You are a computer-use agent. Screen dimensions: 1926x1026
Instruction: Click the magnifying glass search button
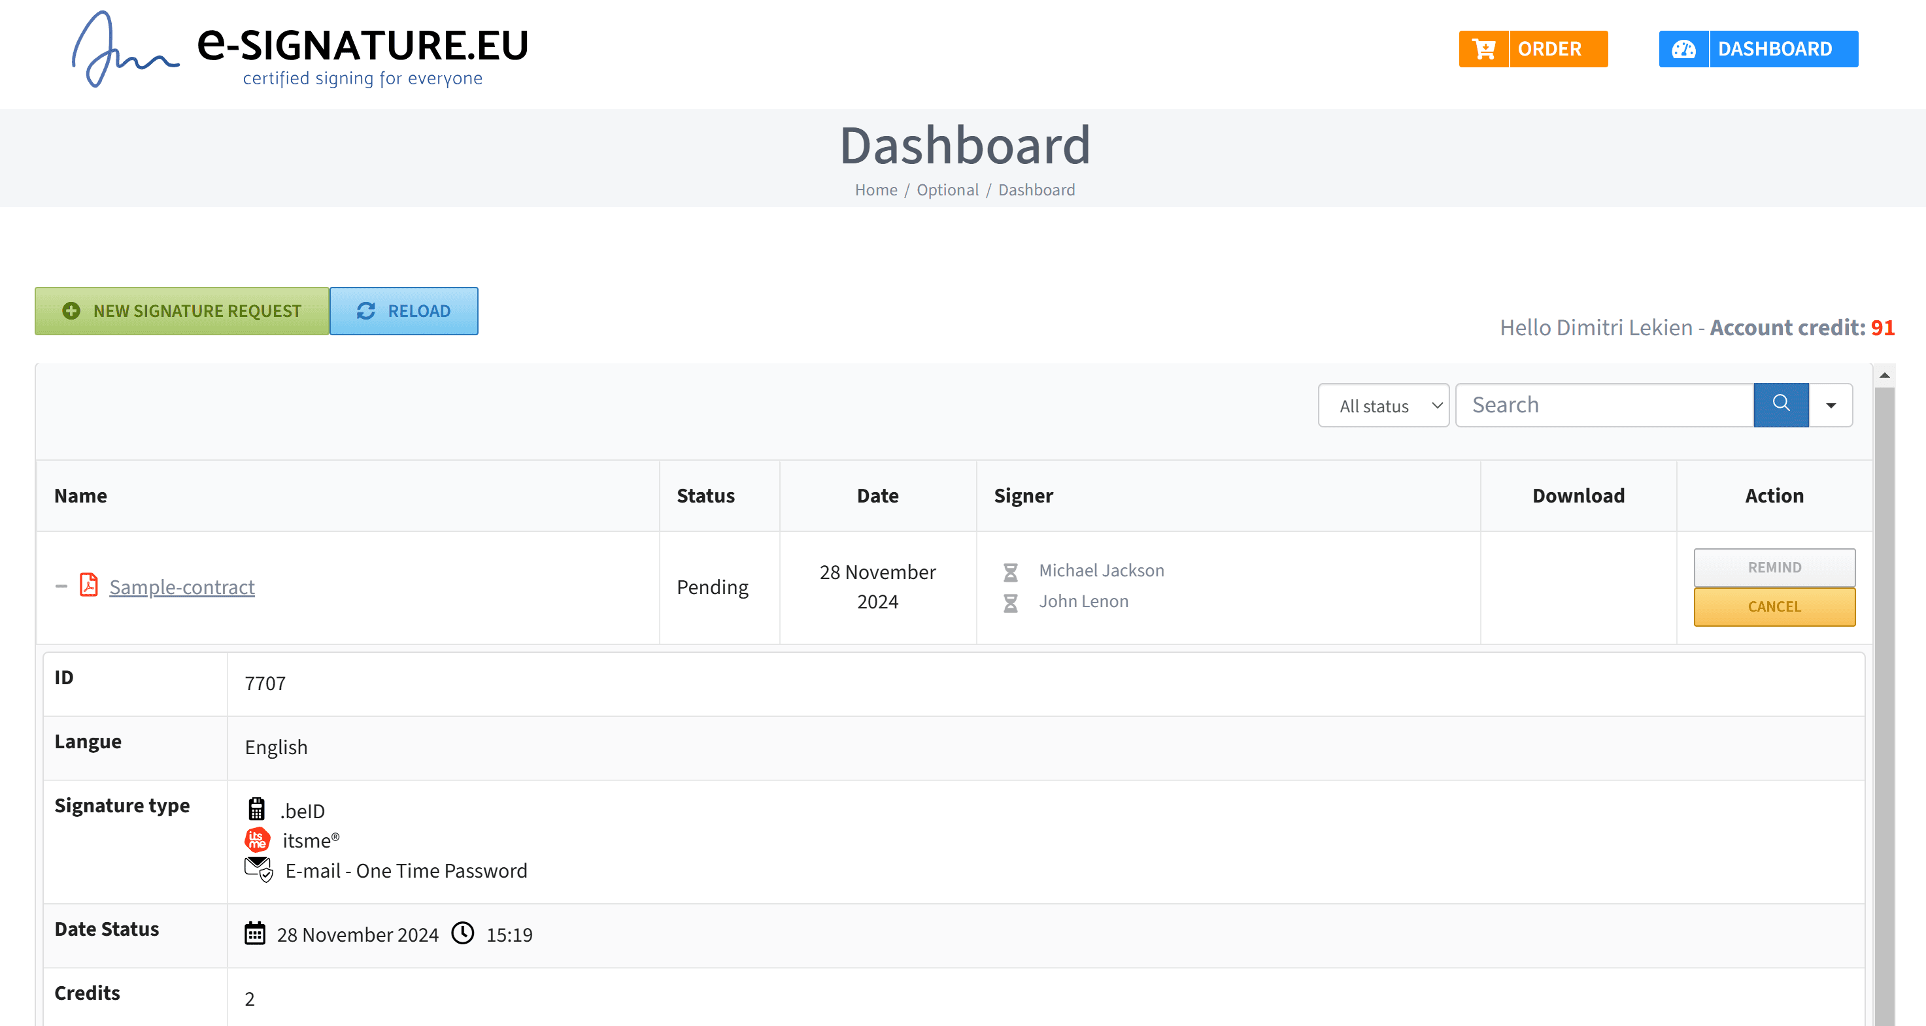1780,405
